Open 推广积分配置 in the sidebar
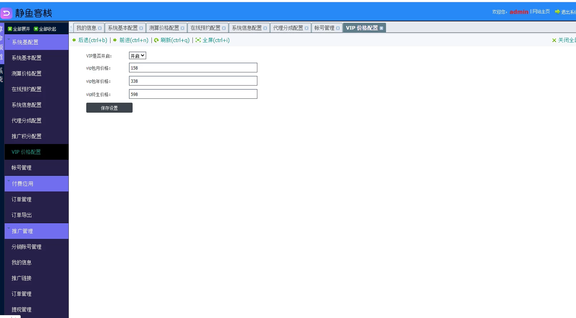This screenshot has width=576, height=318. 26,136
